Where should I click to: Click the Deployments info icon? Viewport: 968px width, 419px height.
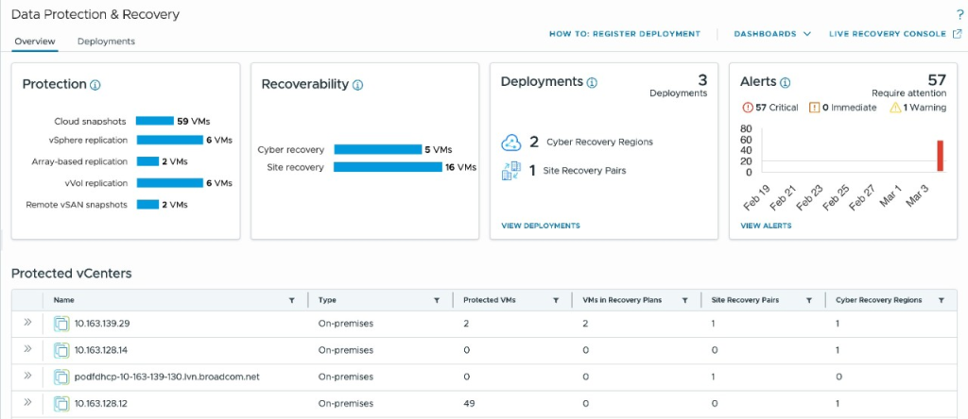[592, 82]
